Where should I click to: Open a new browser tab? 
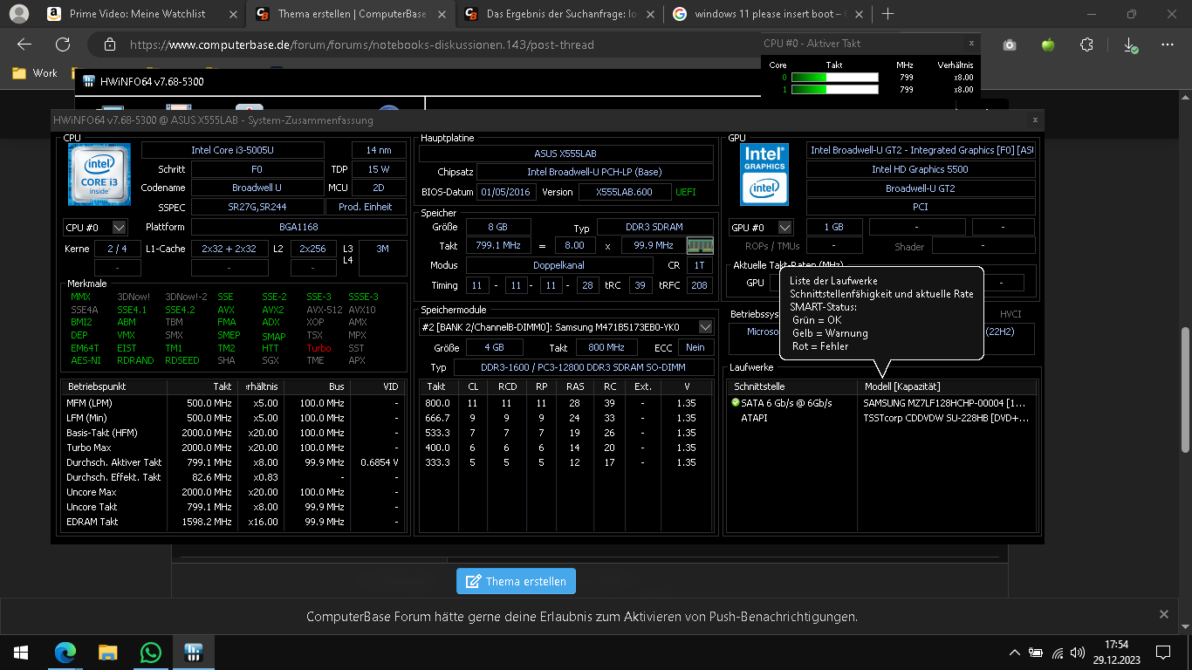pyautogui.click(x=887, y=14)
